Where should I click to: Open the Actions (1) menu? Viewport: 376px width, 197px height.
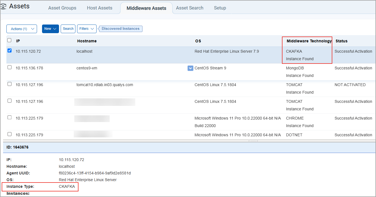pyautogui.click(x=21, y=29)
